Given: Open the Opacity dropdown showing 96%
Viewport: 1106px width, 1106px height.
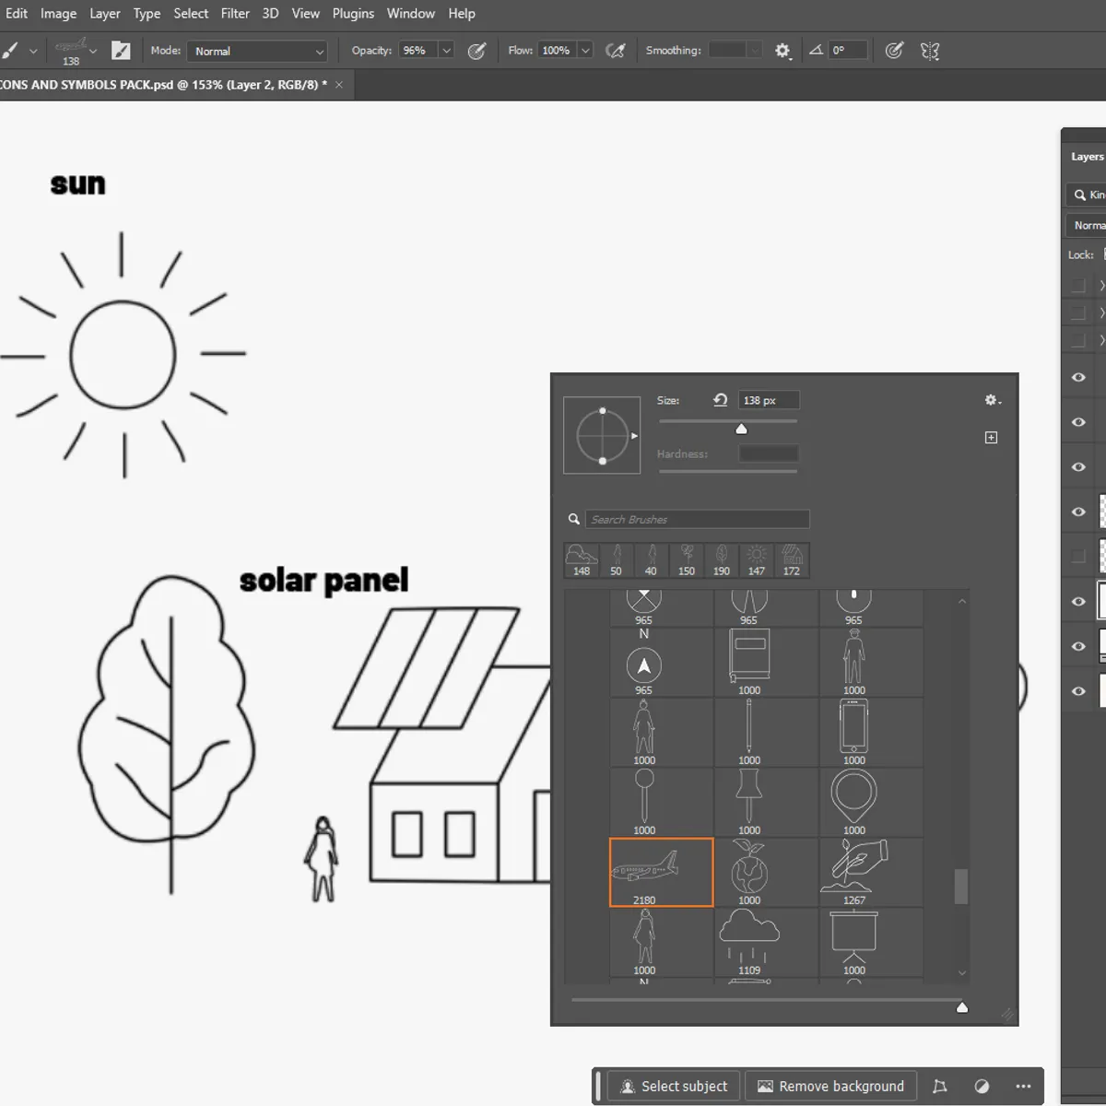Looking at the screenshot, I should pos(446,51).
